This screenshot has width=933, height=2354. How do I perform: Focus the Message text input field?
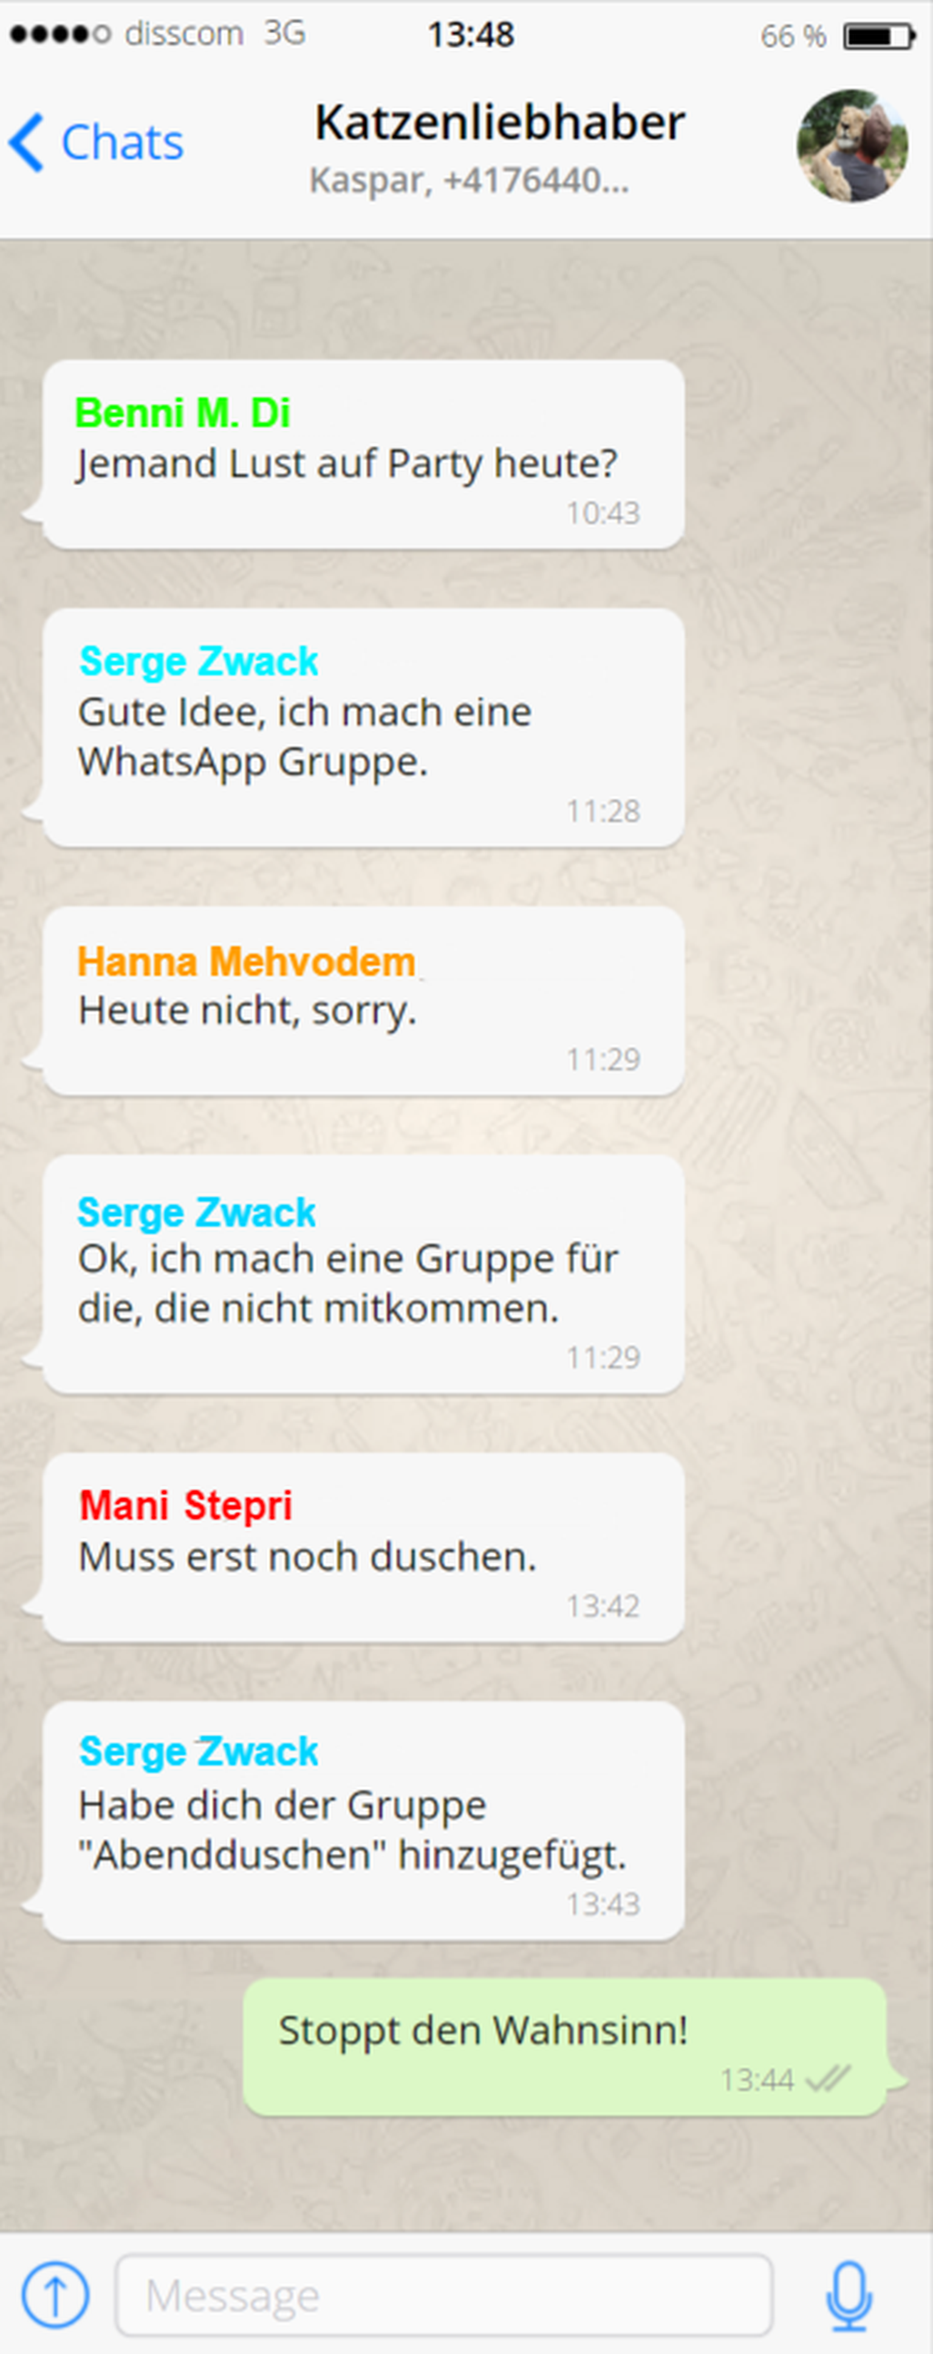coord(445,2294)
